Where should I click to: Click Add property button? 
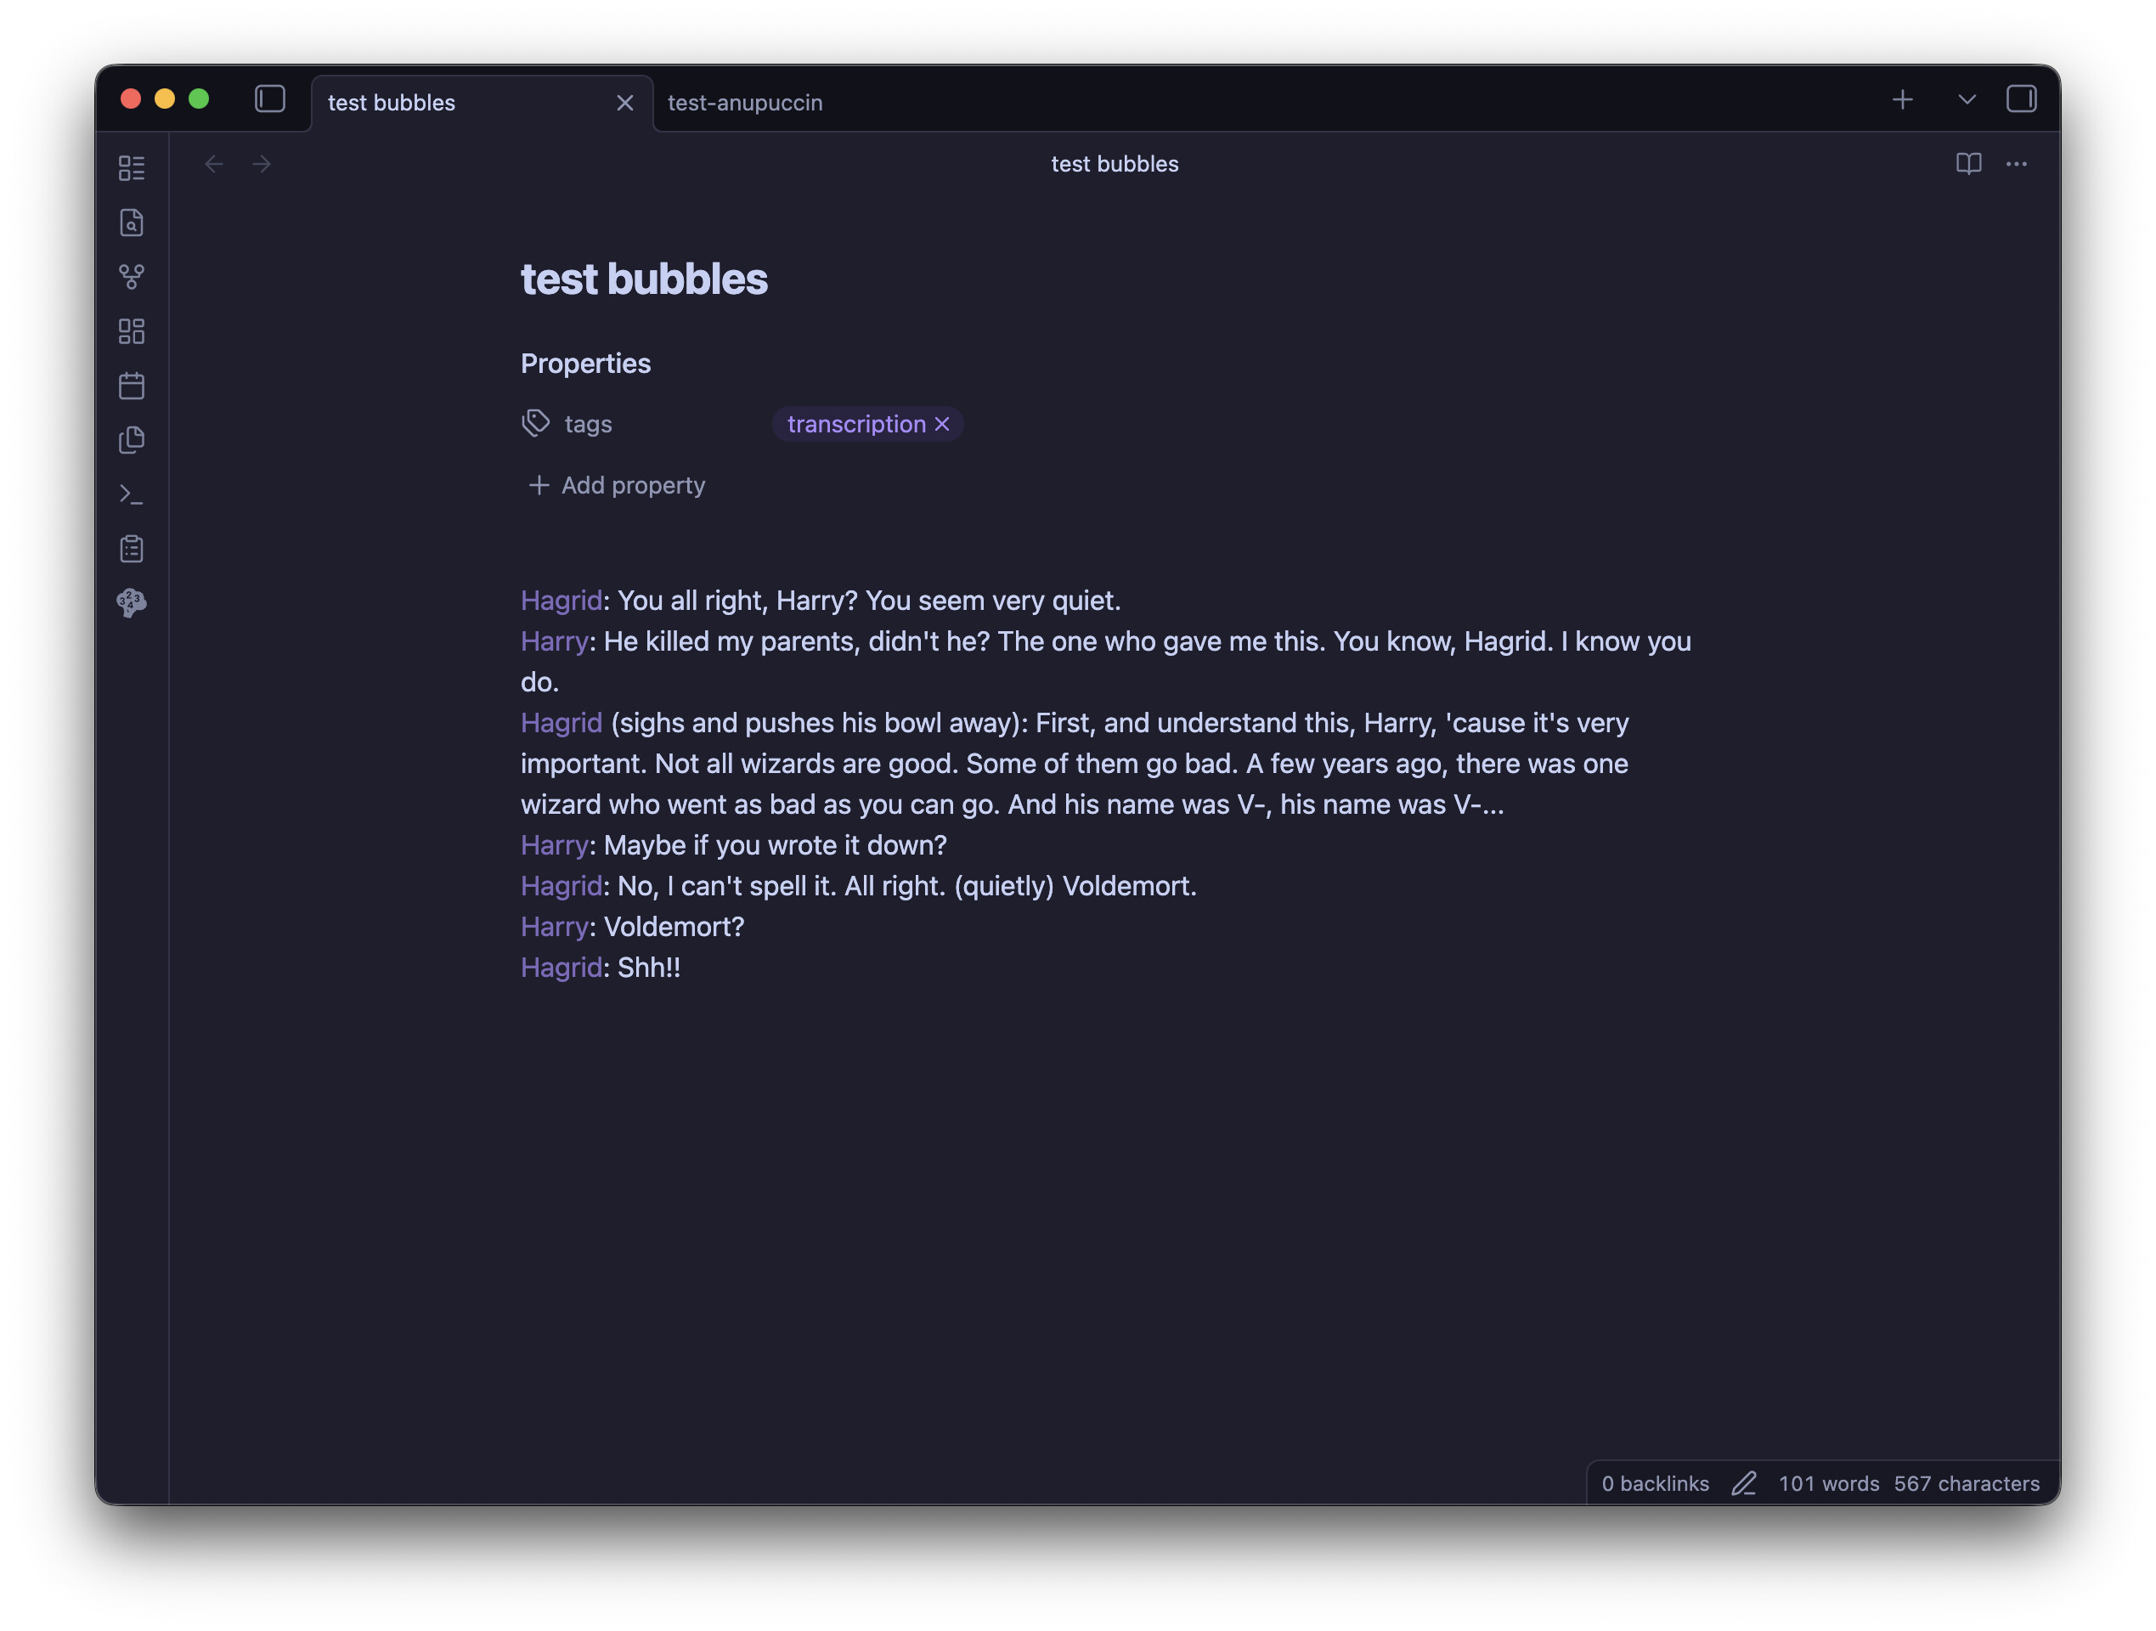(x=617, y=484)
